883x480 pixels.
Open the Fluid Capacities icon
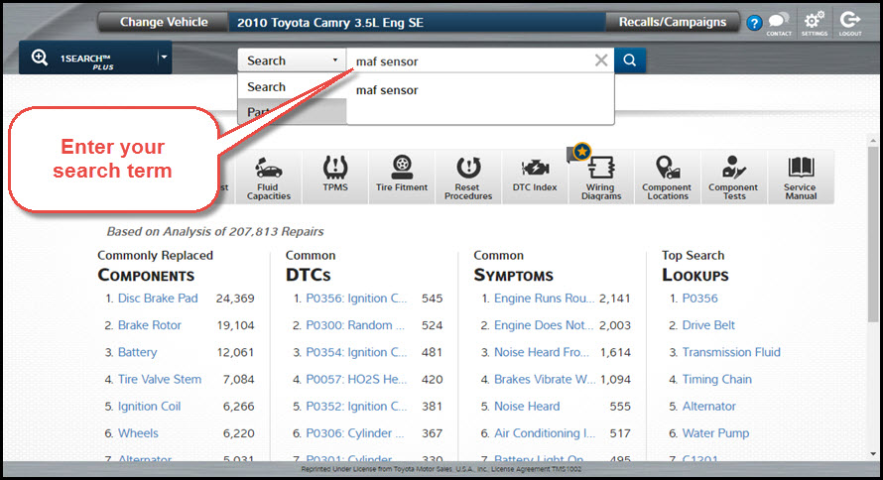tap(269, 178)
